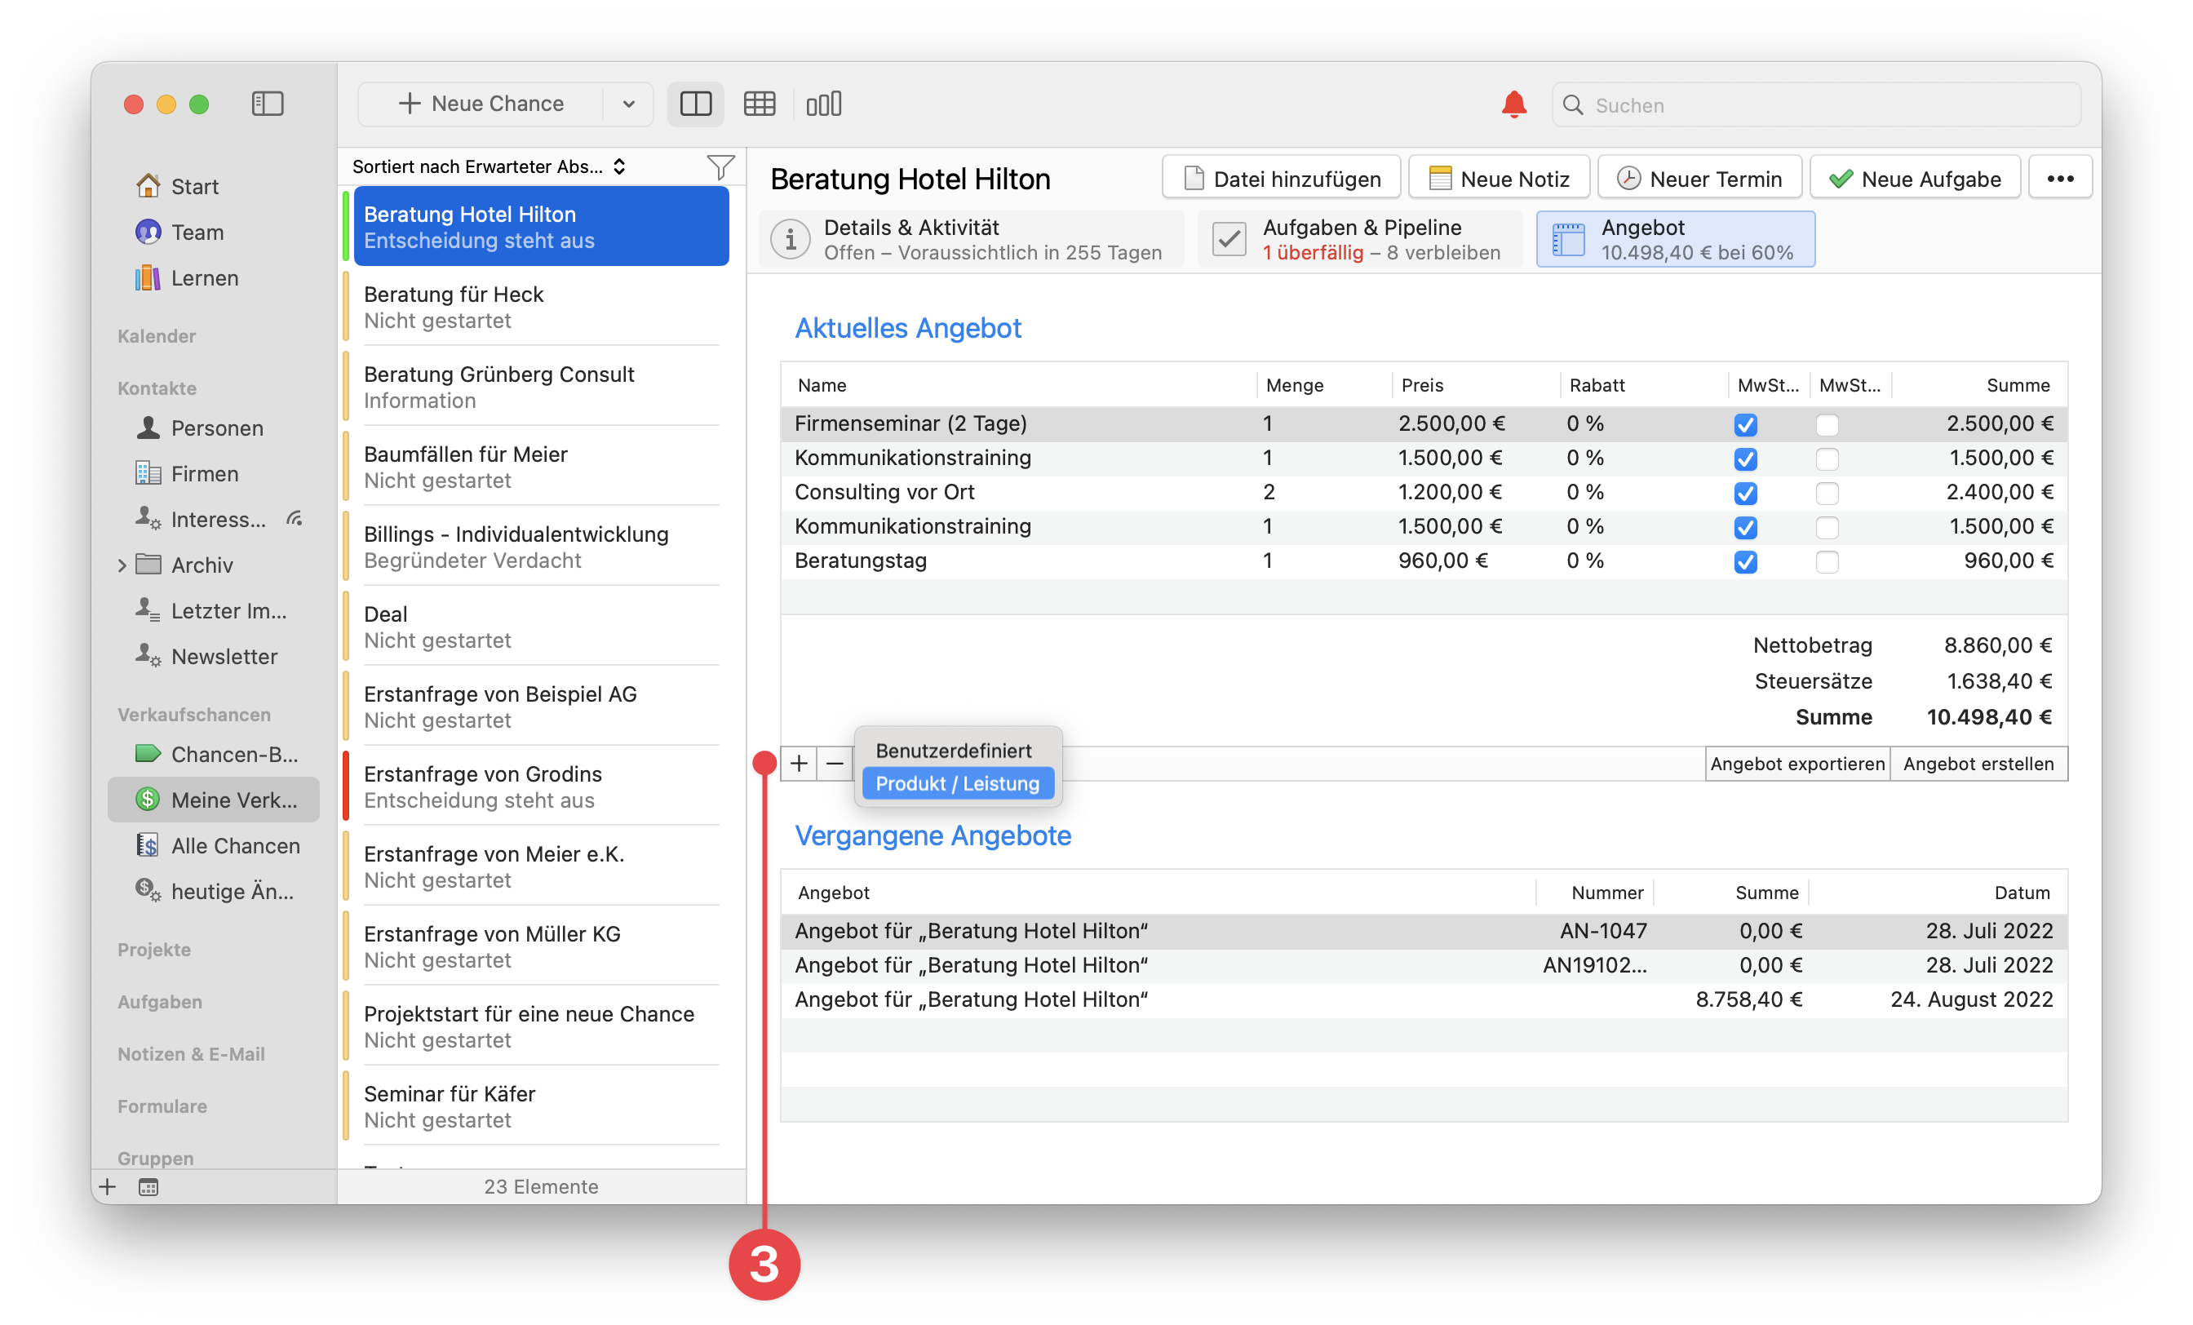
Task: Open the filter icon above the chances list
Action: (721, 166)
